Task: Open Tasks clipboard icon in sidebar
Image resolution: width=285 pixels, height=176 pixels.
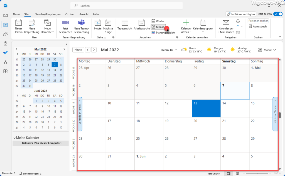Action: pos(6,43)
